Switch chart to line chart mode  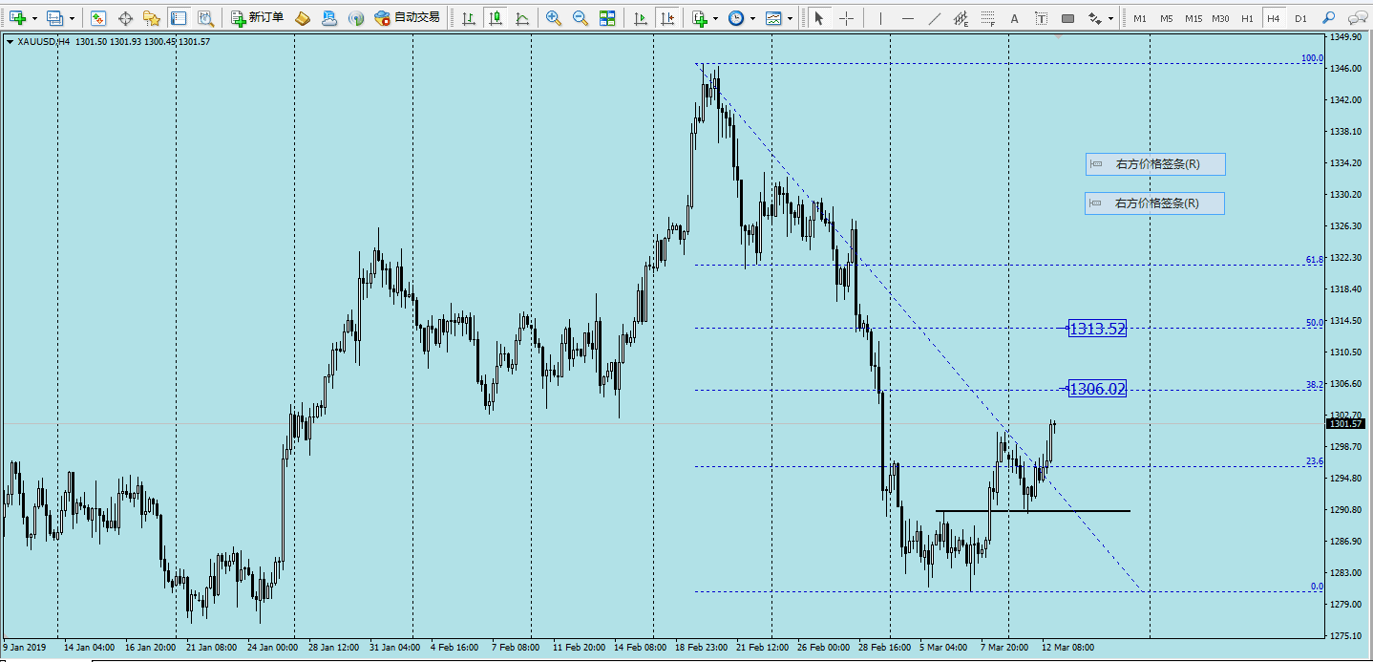(x=521, y=18)
